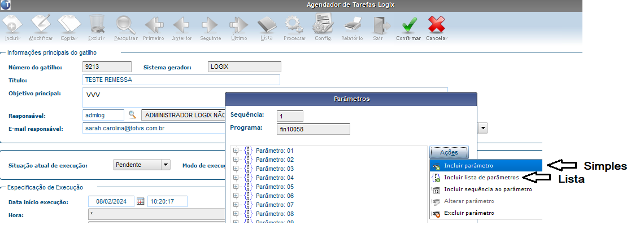This screenshot has height=225, width=631.
Task: Go to Último record arrow
Action: pyautogui.click(x=239, y=25)
